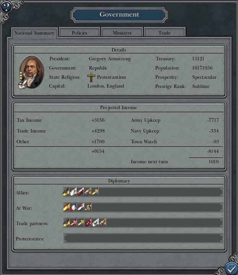Click the Treasury value 13121

198,59
